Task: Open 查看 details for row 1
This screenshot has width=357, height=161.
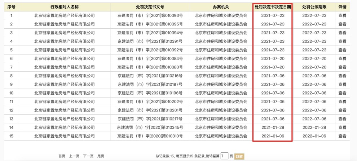Action: pyautogui.click(x=342, y=16)
